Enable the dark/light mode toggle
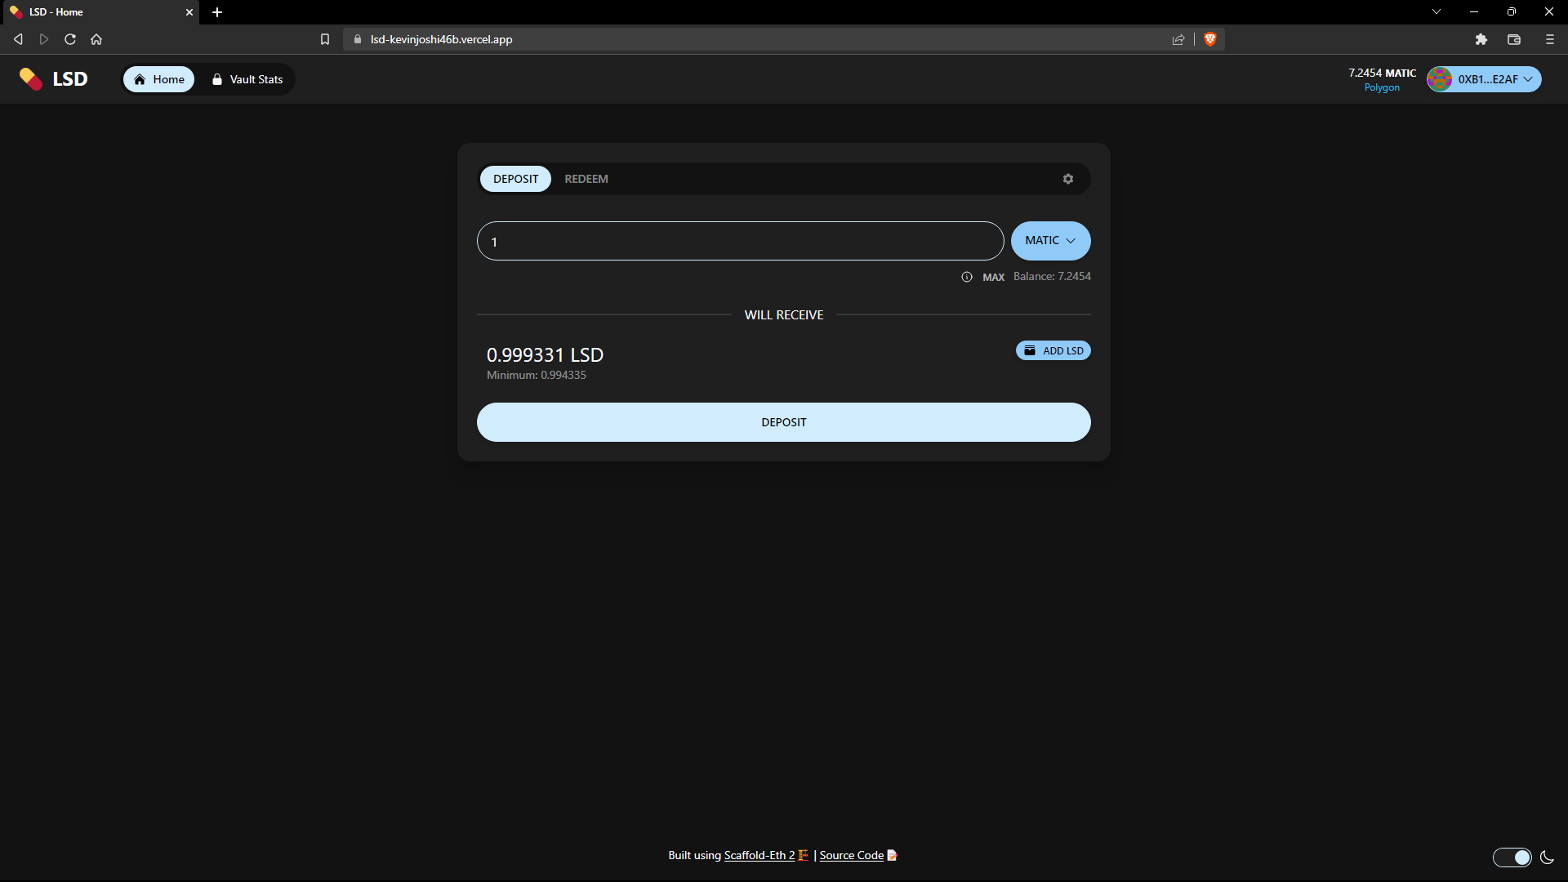The width and height of the screenshot is (1568, 882). (x=1513, y=857)
